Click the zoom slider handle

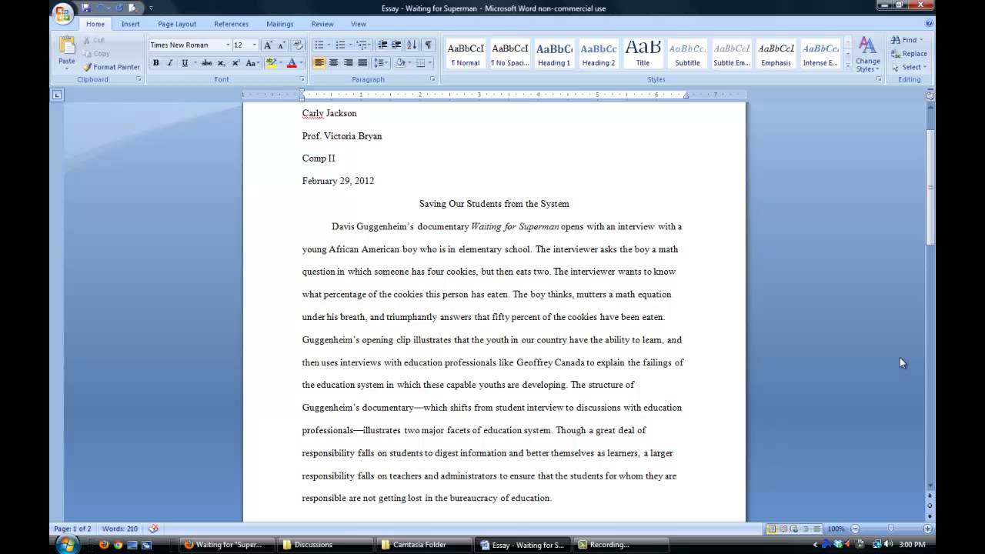pyautogui.click(x=891, y=529)
